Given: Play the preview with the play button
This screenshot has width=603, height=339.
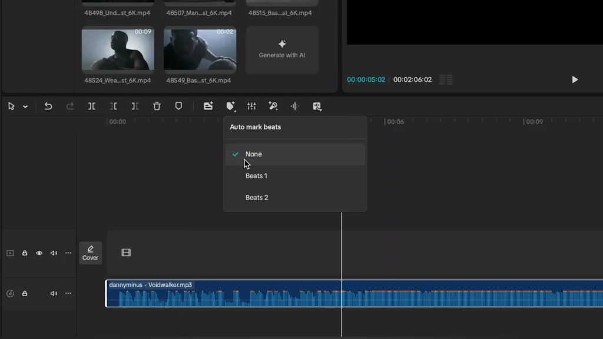Looking at the screenshot, I should [575, 79].
